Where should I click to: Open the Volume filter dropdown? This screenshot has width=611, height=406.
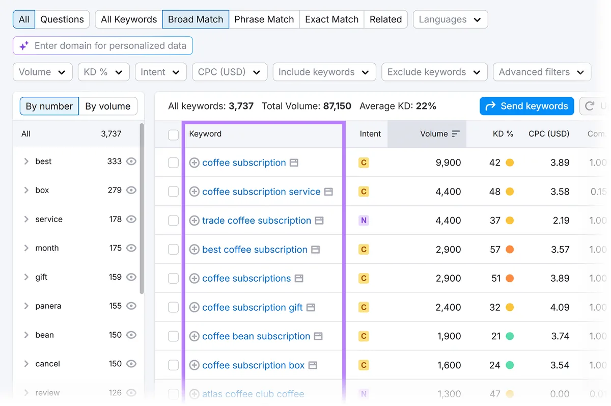click(42, 72)
